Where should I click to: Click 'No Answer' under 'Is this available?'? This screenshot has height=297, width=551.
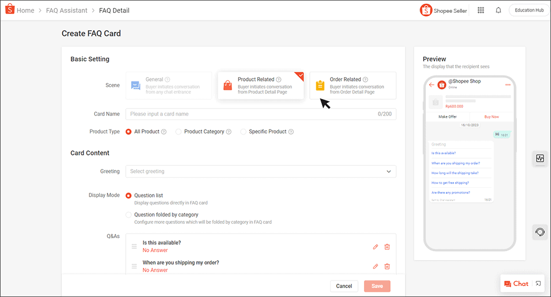[x=155, y=250]
